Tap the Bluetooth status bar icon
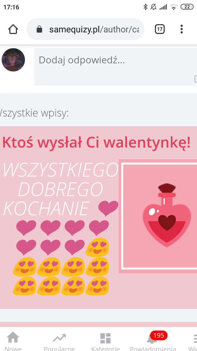 tap(145, 7)
